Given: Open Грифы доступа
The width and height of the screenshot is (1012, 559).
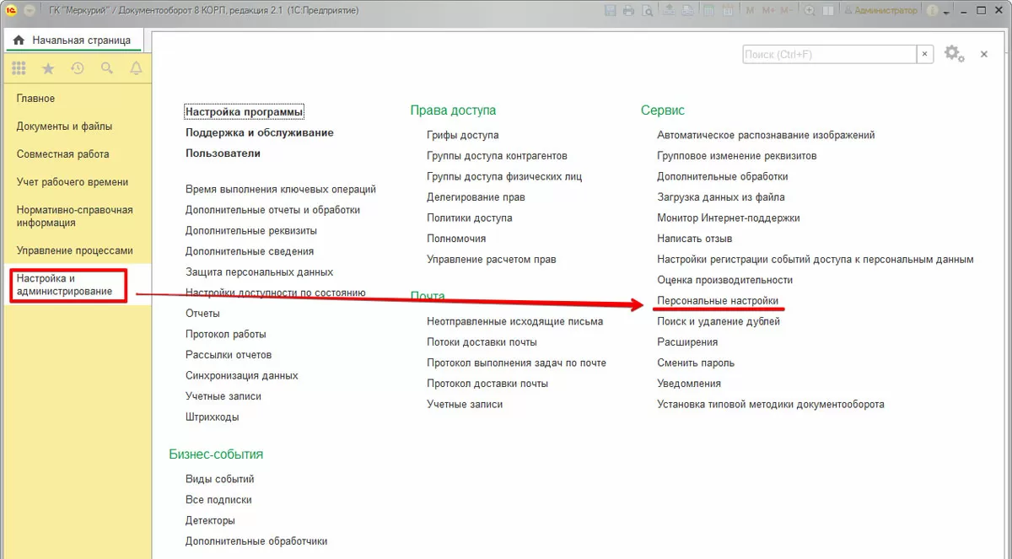Looking at the screenshot, I should tap(463, 135).
